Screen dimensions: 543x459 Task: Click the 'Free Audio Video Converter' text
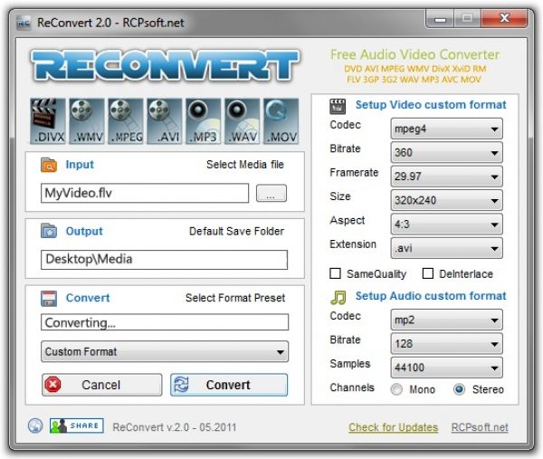point(414,54)
